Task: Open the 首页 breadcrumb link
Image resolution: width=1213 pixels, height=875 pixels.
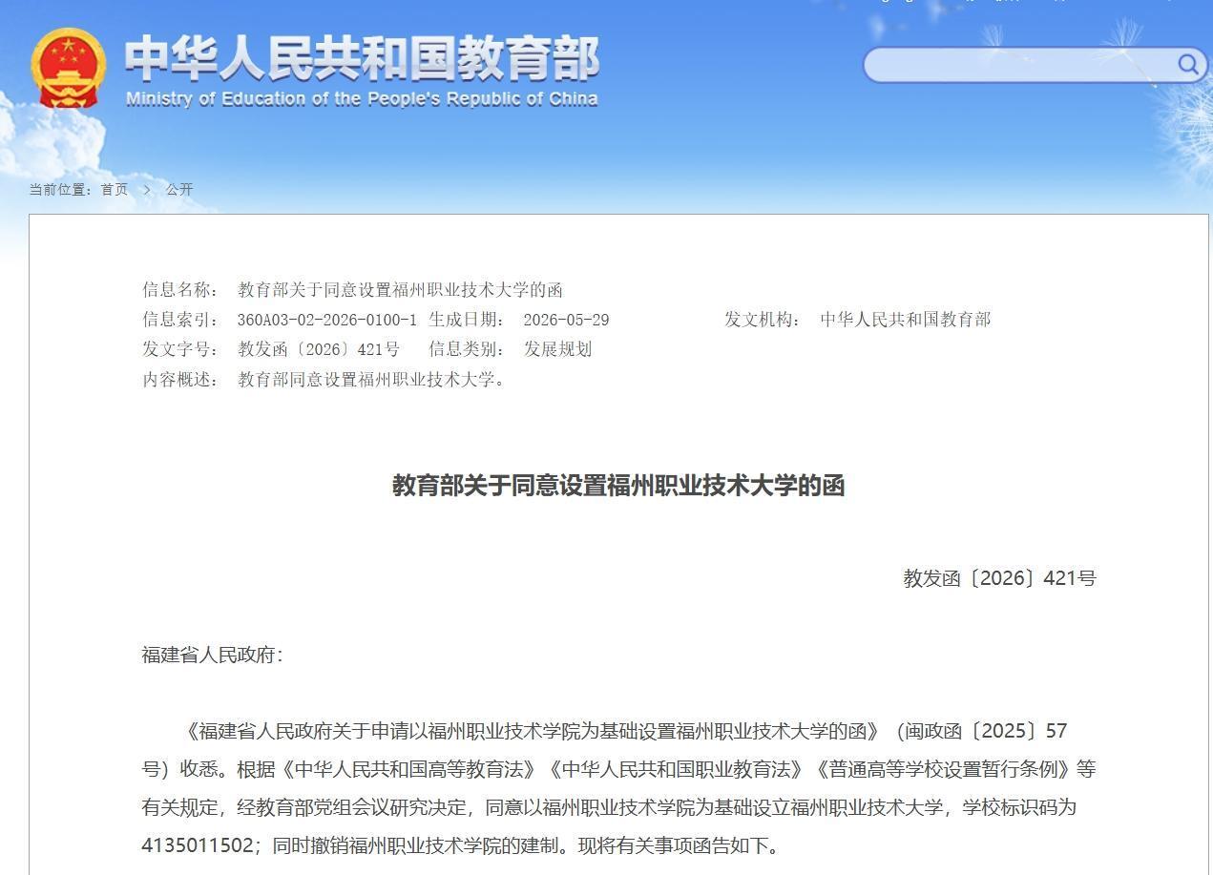Action: click(x=115, y=189)
